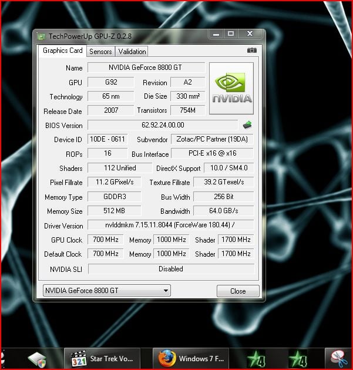Click the Subvendor value Zotac/PC Partner (19DA)

point(212,139)
